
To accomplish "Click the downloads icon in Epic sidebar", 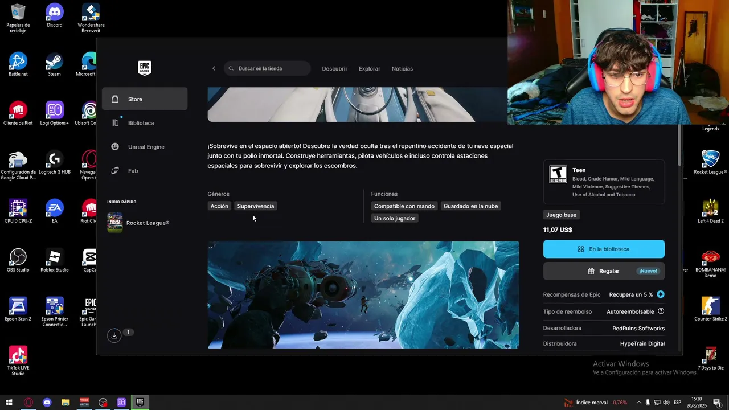I will (x=114, y=335).
